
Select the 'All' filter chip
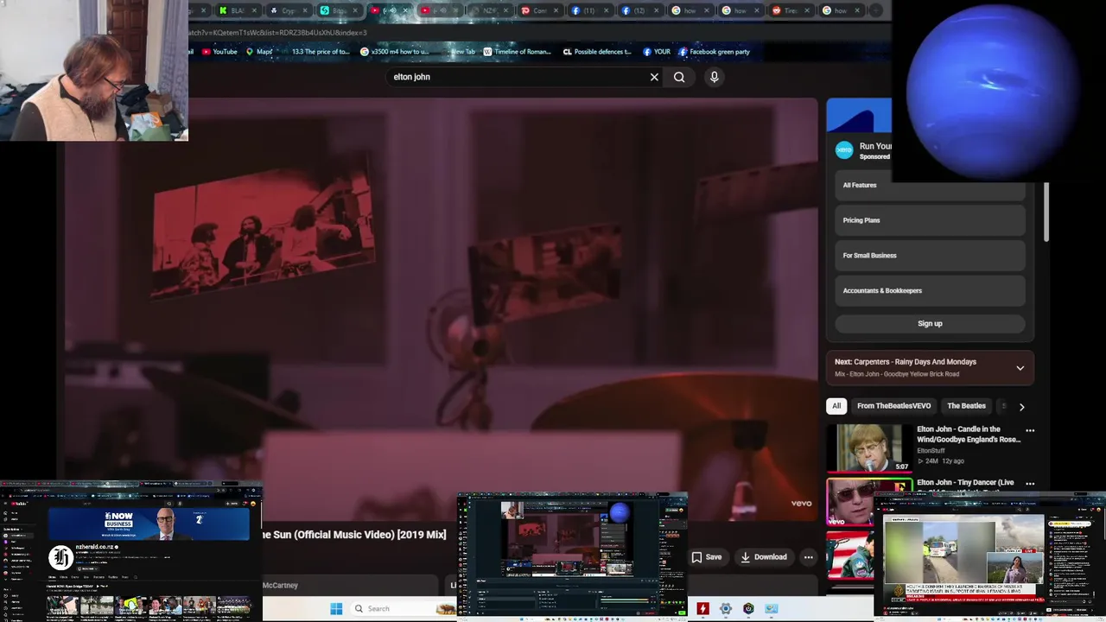(836, 406)
